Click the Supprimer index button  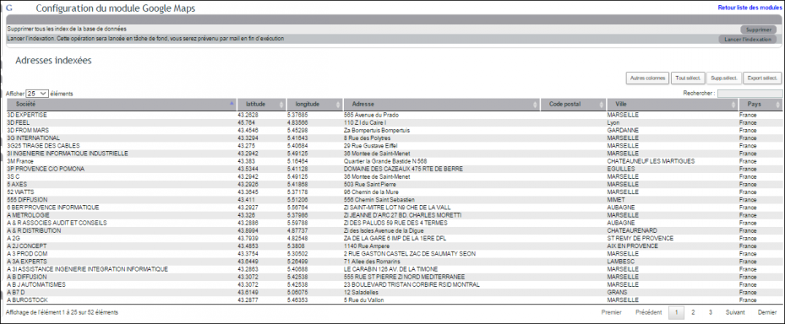758,30
